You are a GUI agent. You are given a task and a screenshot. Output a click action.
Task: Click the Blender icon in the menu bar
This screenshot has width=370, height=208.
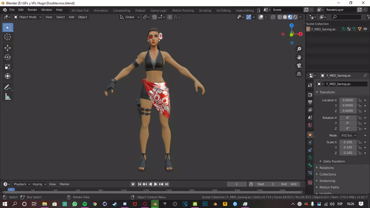5,10
